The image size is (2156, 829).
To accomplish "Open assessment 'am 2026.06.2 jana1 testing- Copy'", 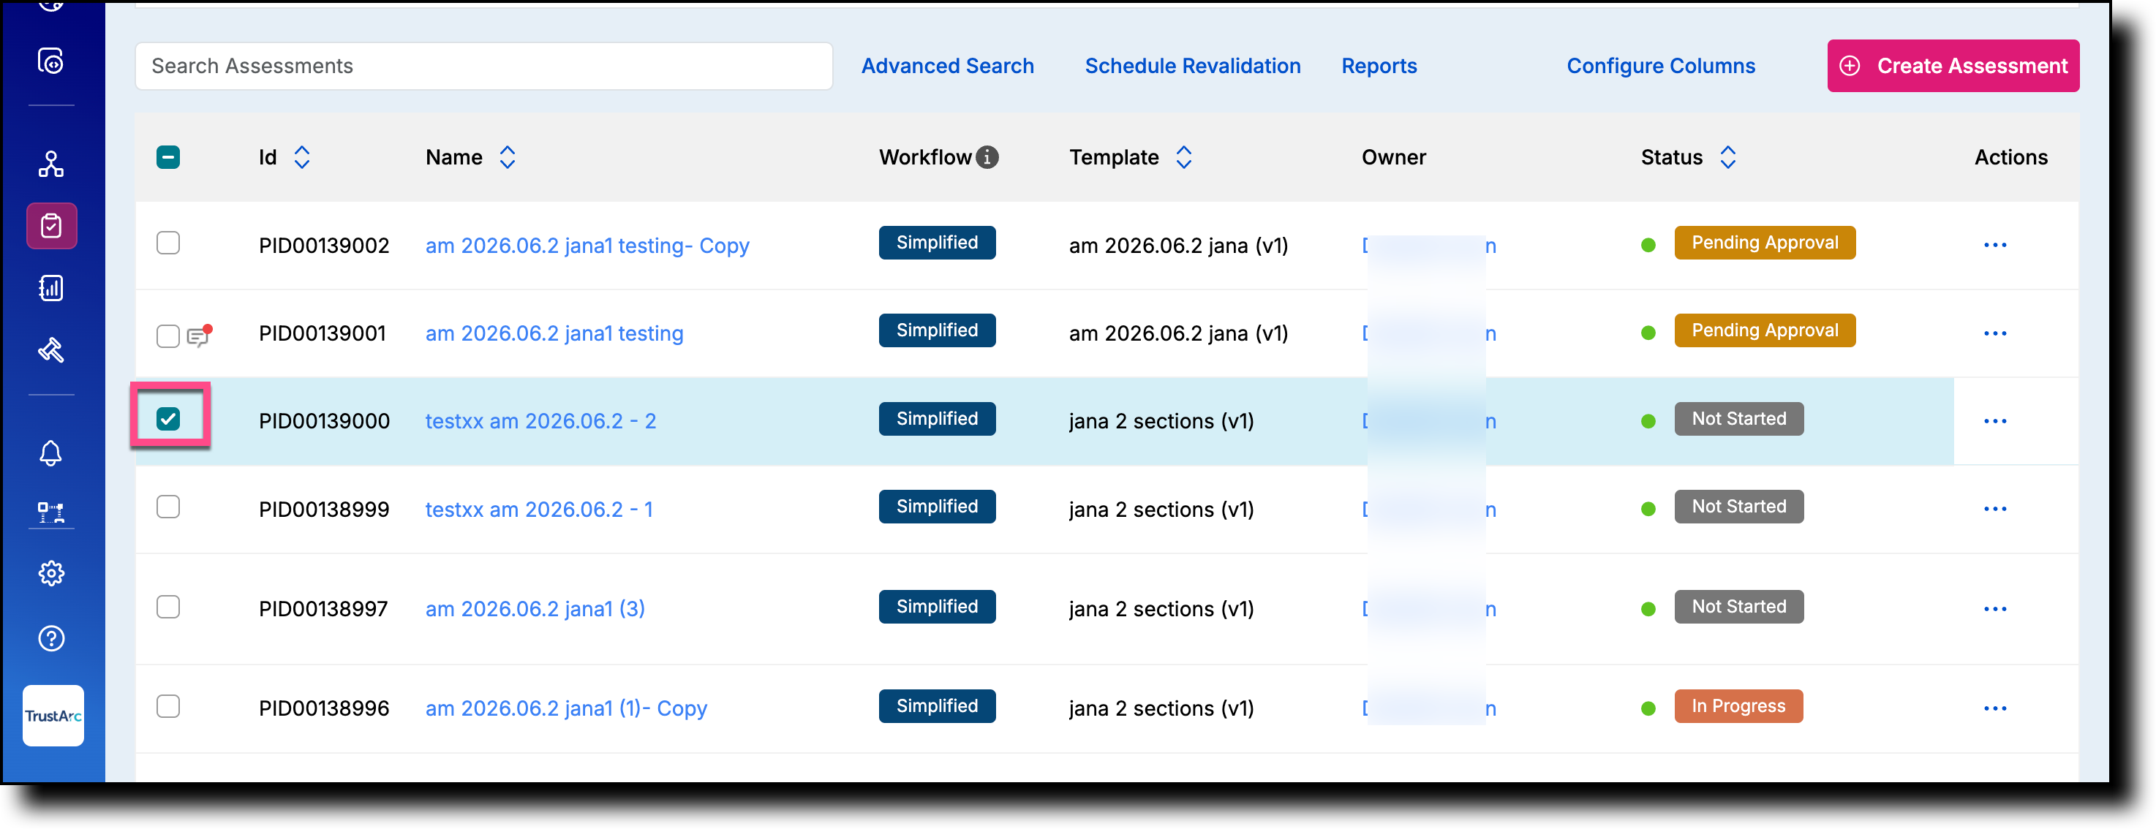I will [587, 246].
